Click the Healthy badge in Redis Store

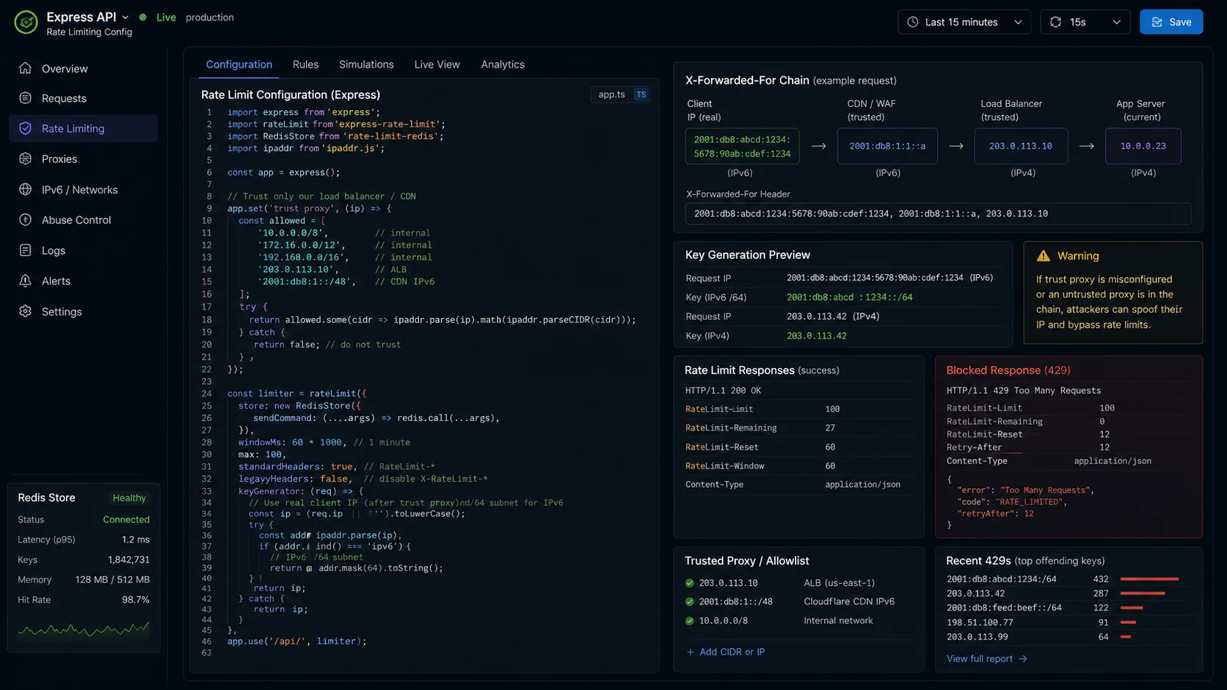tap(129, 498)
